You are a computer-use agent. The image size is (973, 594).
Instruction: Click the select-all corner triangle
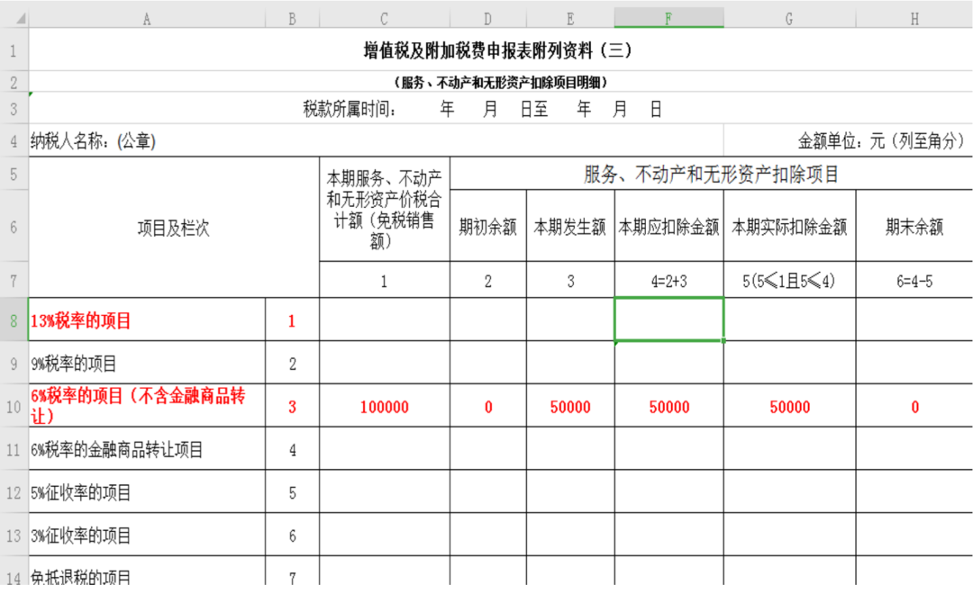21,19
